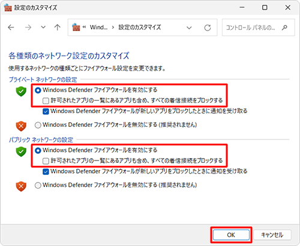Go up one folder level arrow

[58, 28]
